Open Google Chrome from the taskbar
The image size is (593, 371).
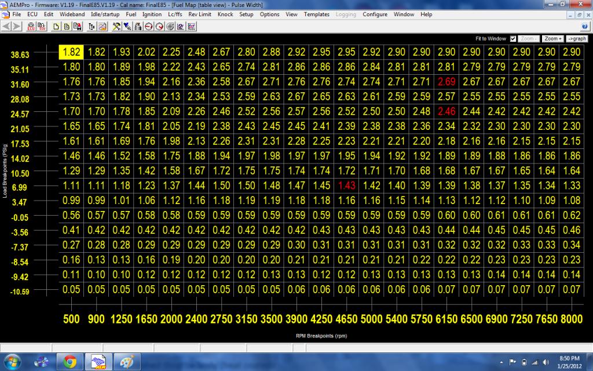(69, 362)
